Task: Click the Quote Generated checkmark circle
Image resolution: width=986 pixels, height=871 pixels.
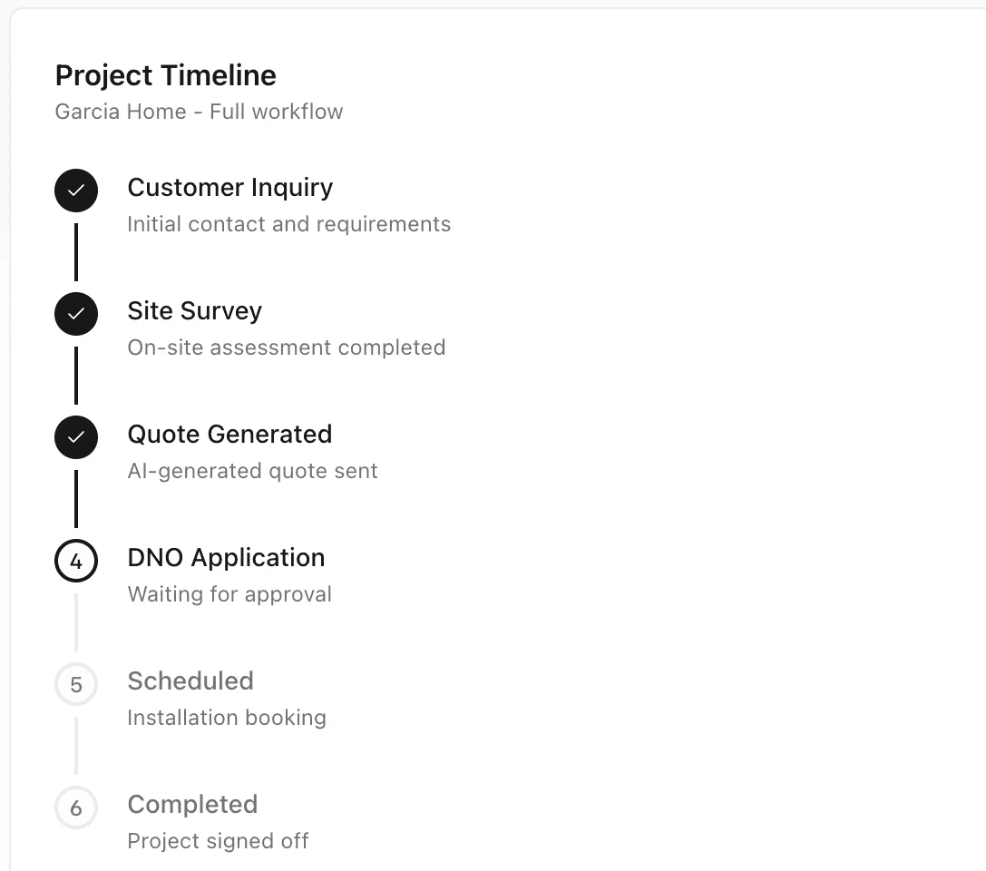Action: pyautogui.click(x=76, y=437)
